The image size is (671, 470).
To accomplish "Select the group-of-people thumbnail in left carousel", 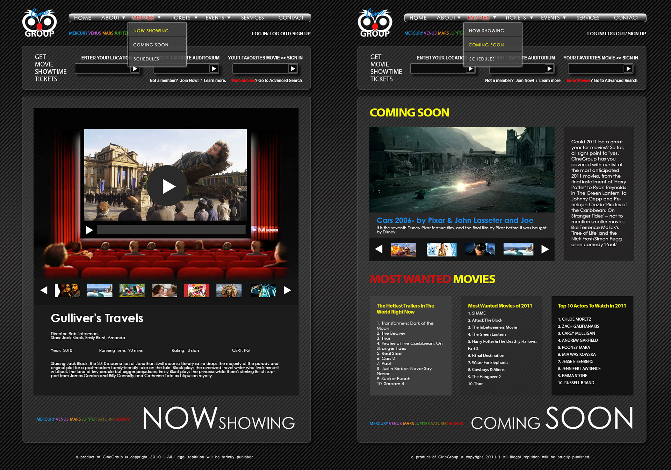I will [x=132, y=290].
